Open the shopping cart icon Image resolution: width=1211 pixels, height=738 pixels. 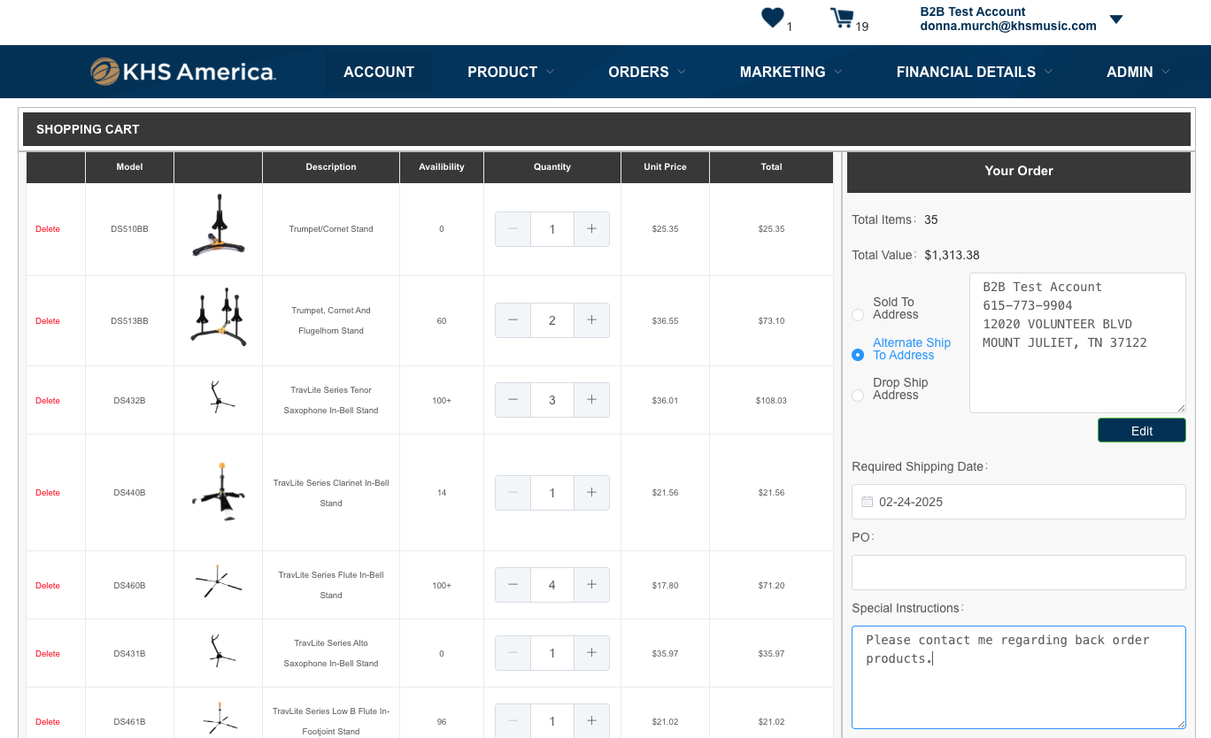[841, 18]
